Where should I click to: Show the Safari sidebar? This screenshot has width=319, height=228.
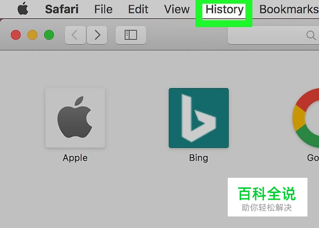tap(130, 35)
